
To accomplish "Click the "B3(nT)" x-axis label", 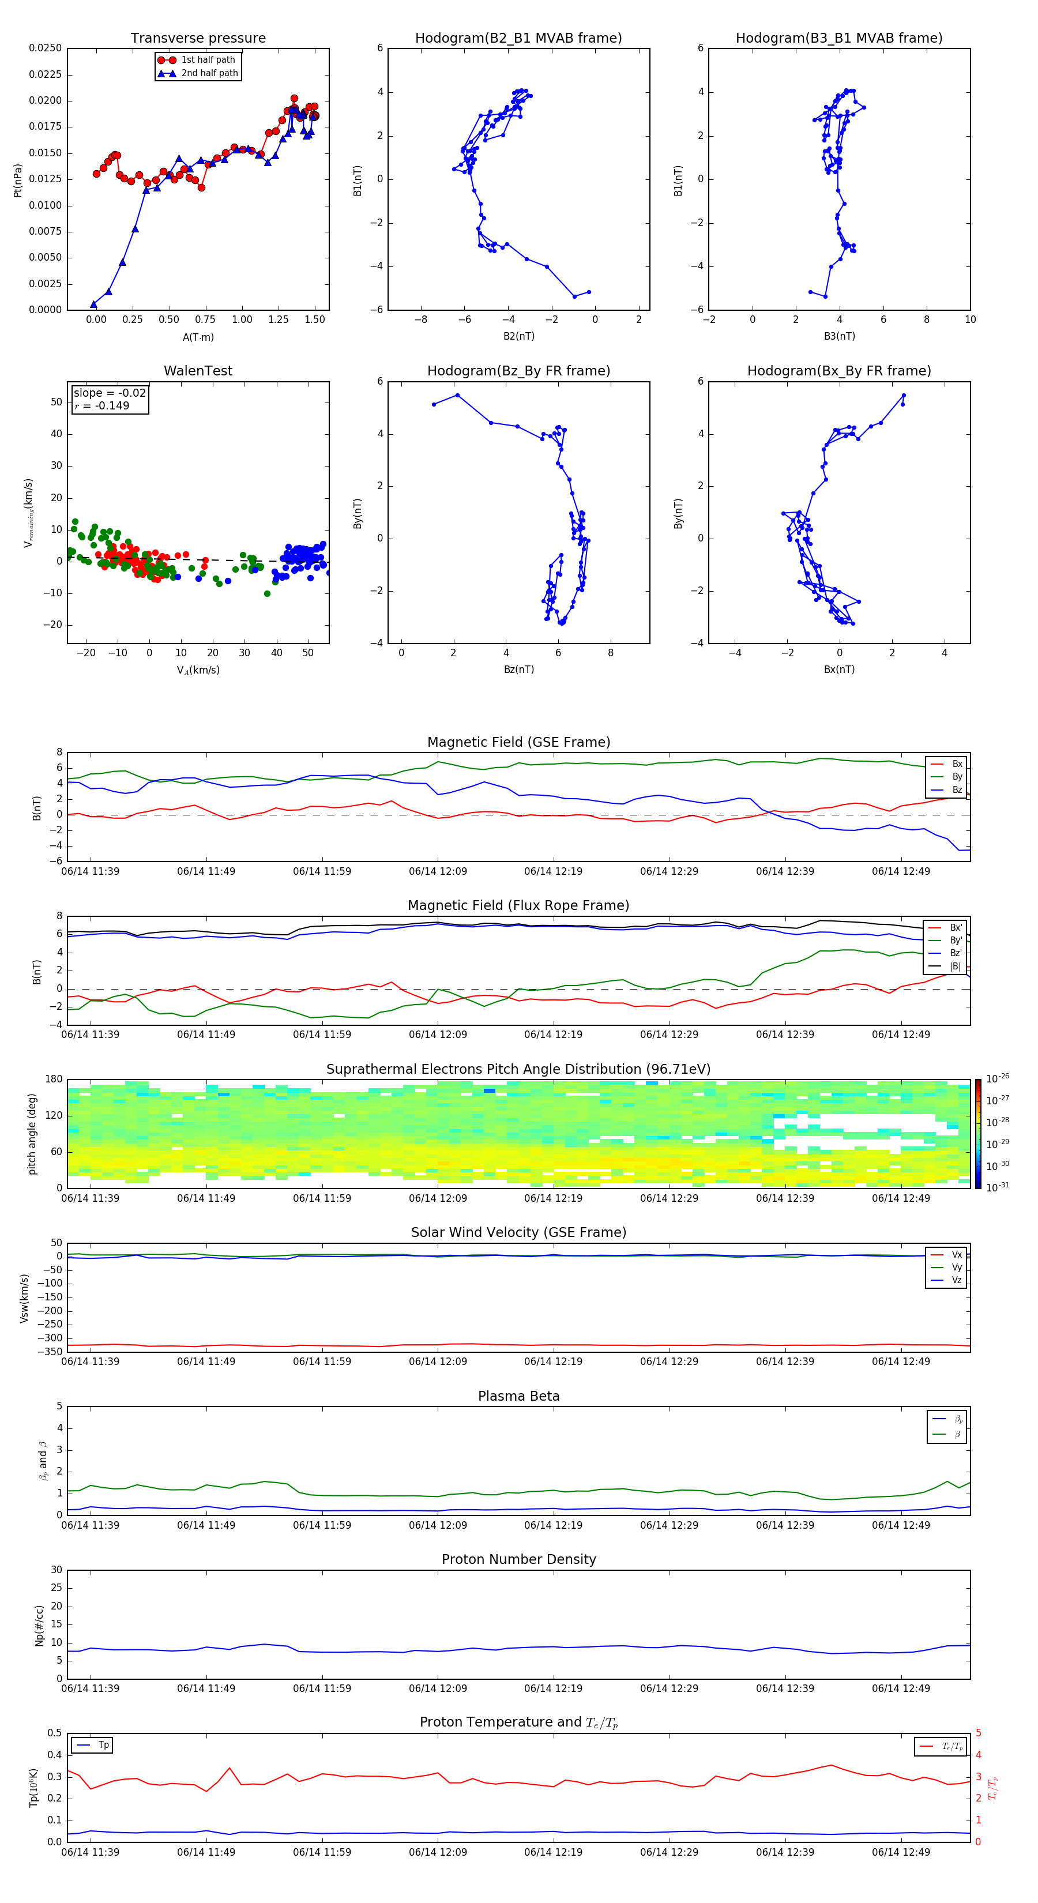I will coord(839,336).
